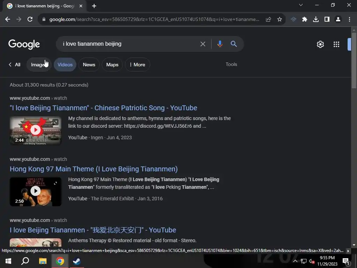Viewport: 357px width, 268px height.
Task: Go back to the previous page
Action: tap(8, 20)
